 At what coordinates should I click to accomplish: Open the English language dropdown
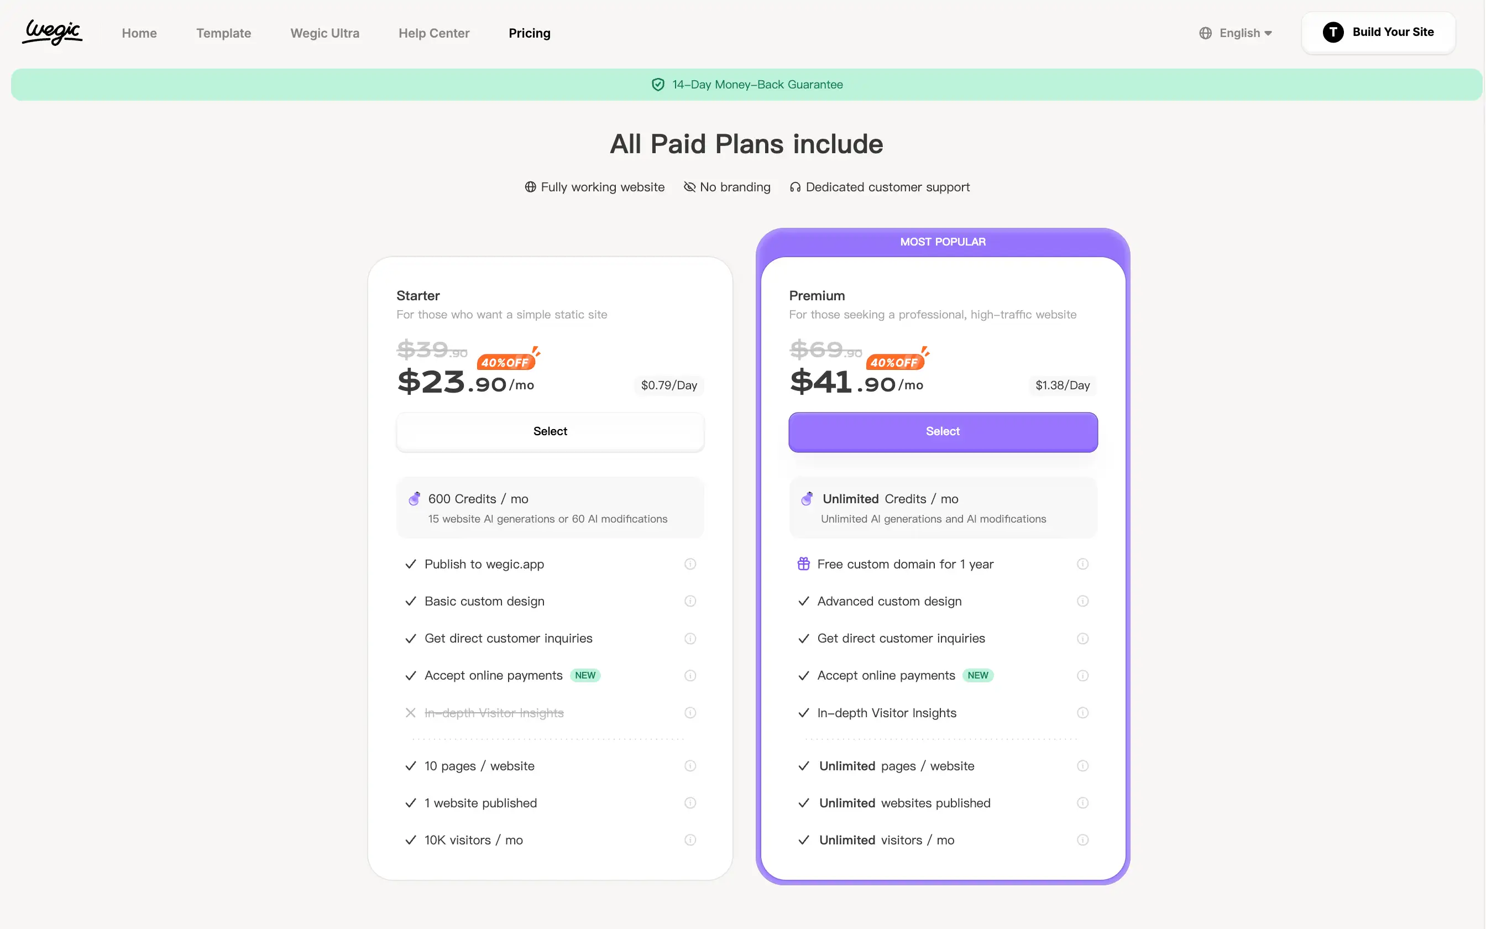(1246, 33)
